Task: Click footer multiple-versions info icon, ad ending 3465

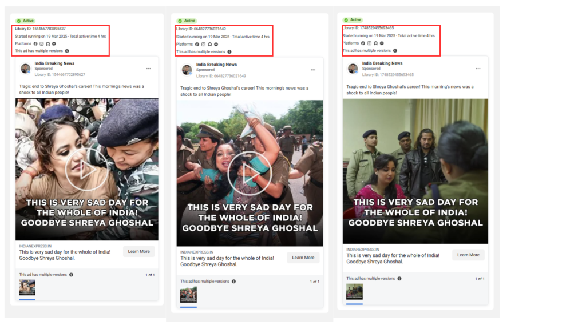Action: [399, 278]
